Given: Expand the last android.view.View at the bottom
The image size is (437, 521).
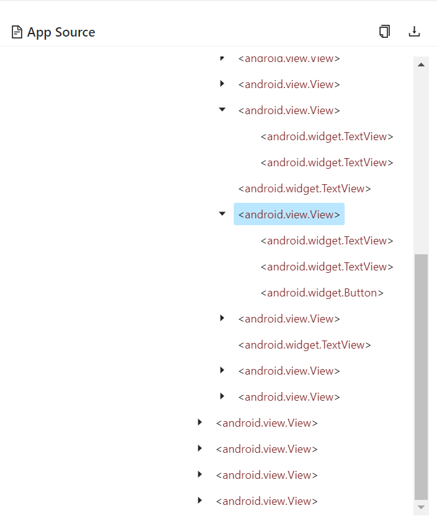Looking at the screenshot, I should point(200,501).
